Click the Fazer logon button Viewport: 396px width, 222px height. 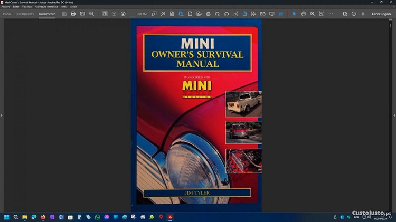pos(381,14)
